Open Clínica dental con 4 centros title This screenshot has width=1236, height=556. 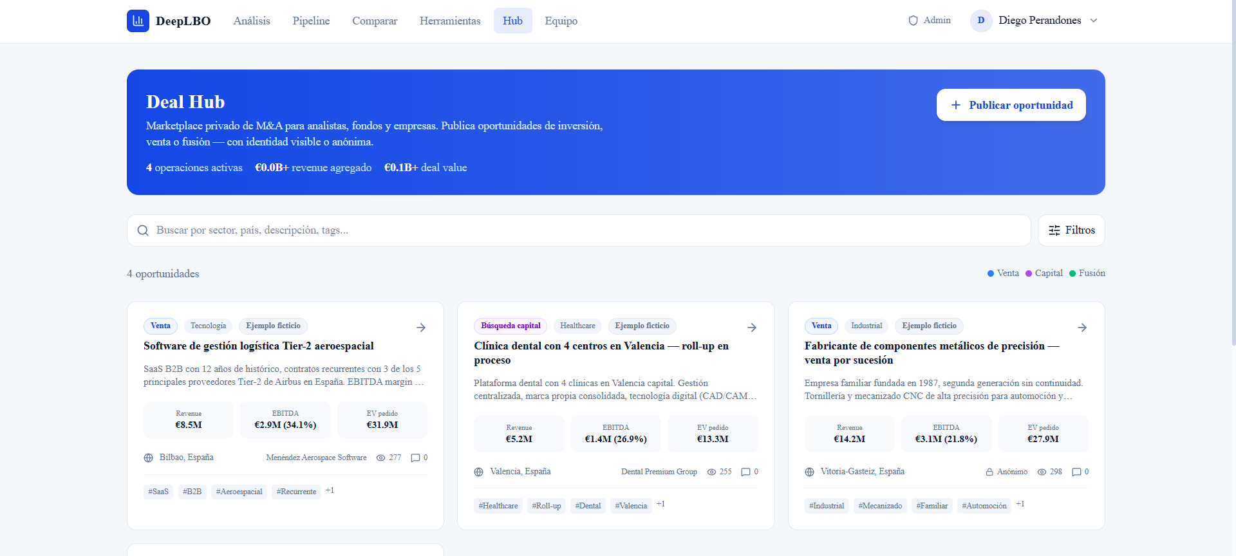pyautogui.click(x=601, y=353)
